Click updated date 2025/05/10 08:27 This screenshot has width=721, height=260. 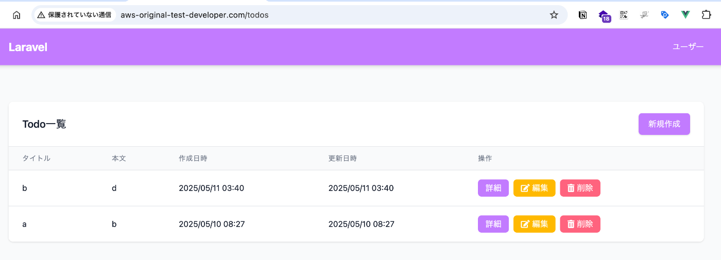[x=362, y=224]
